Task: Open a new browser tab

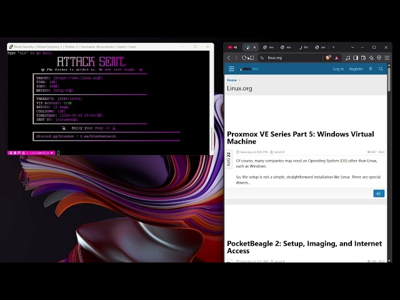Action: point(333,47)
